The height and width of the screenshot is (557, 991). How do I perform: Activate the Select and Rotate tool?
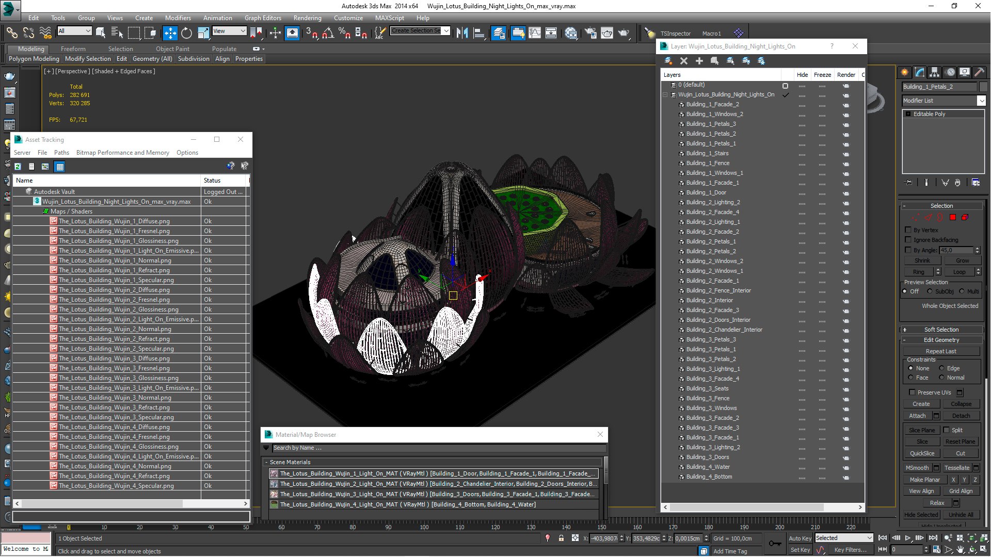tap(186, 33)
